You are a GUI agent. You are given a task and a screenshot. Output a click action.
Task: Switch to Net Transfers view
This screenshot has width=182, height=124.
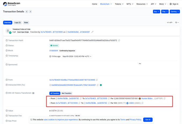pos(66,93)
